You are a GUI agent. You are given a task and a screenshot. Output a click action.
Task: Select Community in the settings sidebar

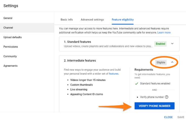pos(10,56)
